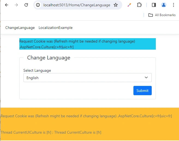Go to ChangeLanguage nav item
This screenshot has width=179, height=141.
tap(20, 28)
